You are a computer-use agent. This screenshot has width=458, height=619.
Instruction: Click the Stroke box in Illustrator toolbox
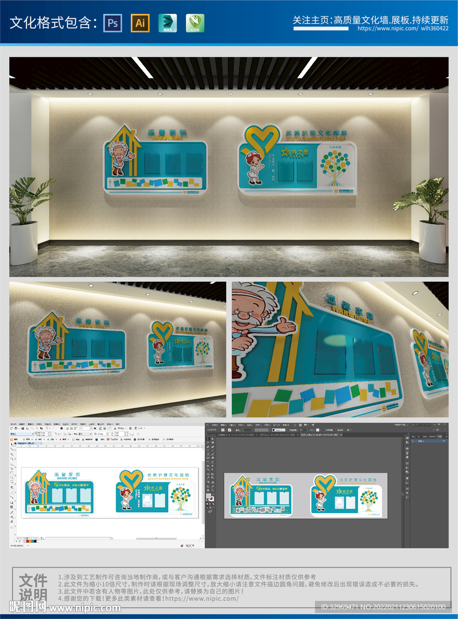tap(213, 500)
